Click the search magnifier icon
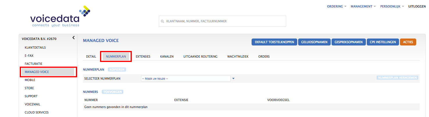The width and height of the screenshot is (429, 117). 163,21
